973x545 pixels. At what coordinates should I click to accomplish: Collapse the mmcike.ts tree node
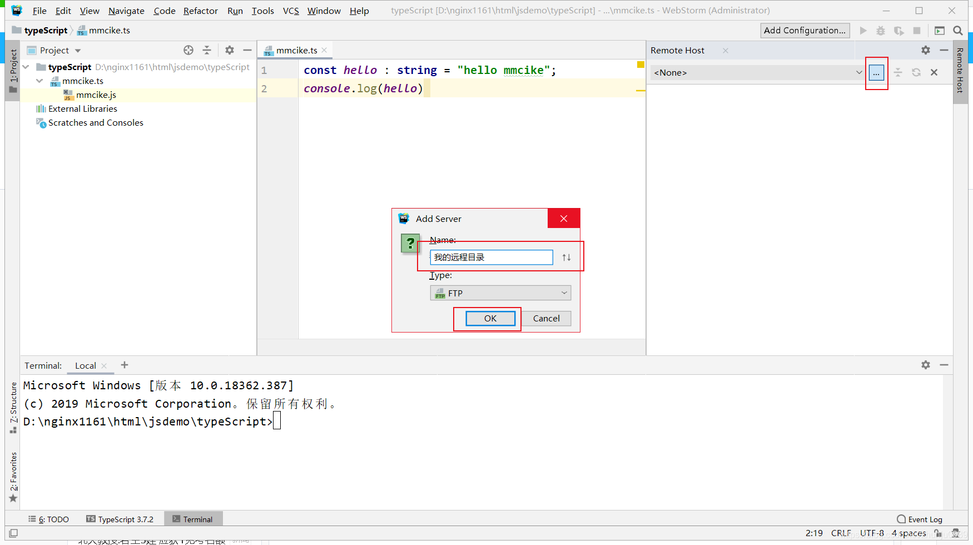pos(39,81)
